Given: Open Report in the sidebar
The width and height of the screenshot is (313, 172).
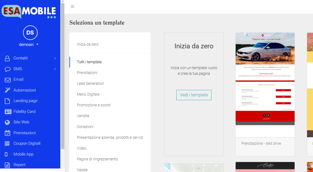Looking at the screenshot, I should pyautogui.click(x=19, y=165).
